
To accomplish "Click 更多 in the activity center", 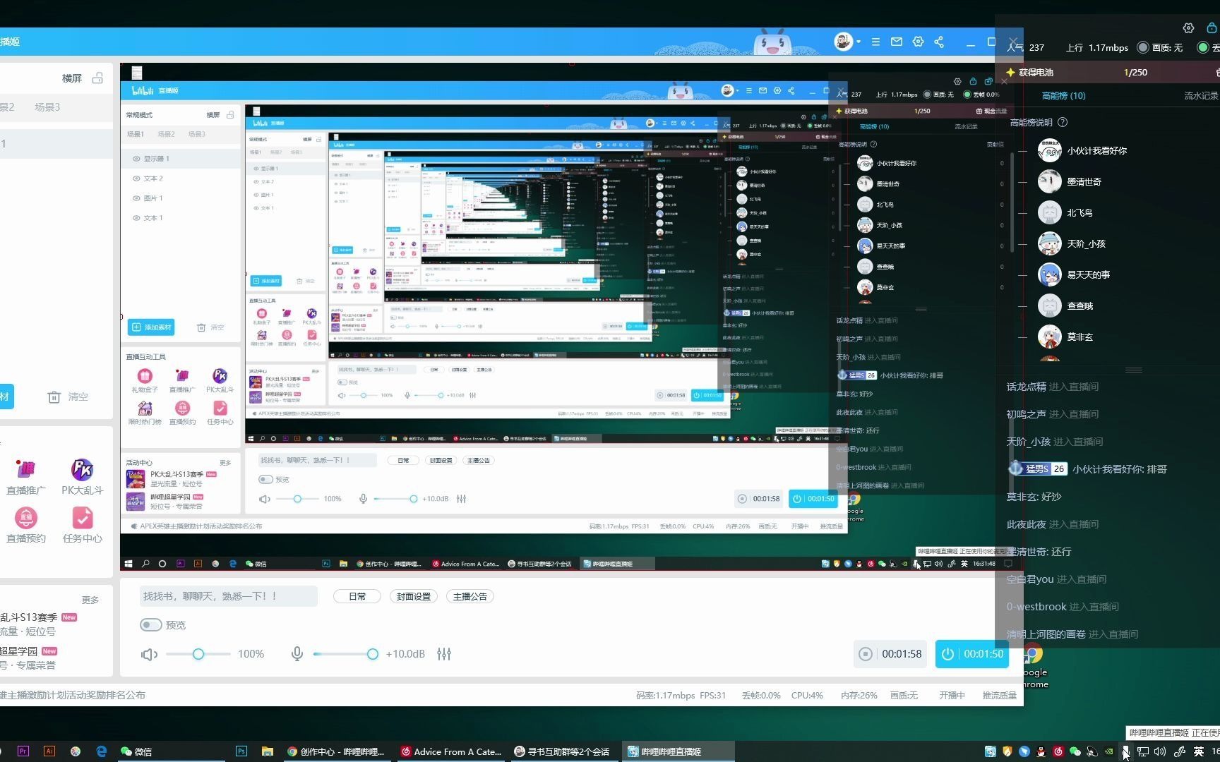I will (90, 600).
